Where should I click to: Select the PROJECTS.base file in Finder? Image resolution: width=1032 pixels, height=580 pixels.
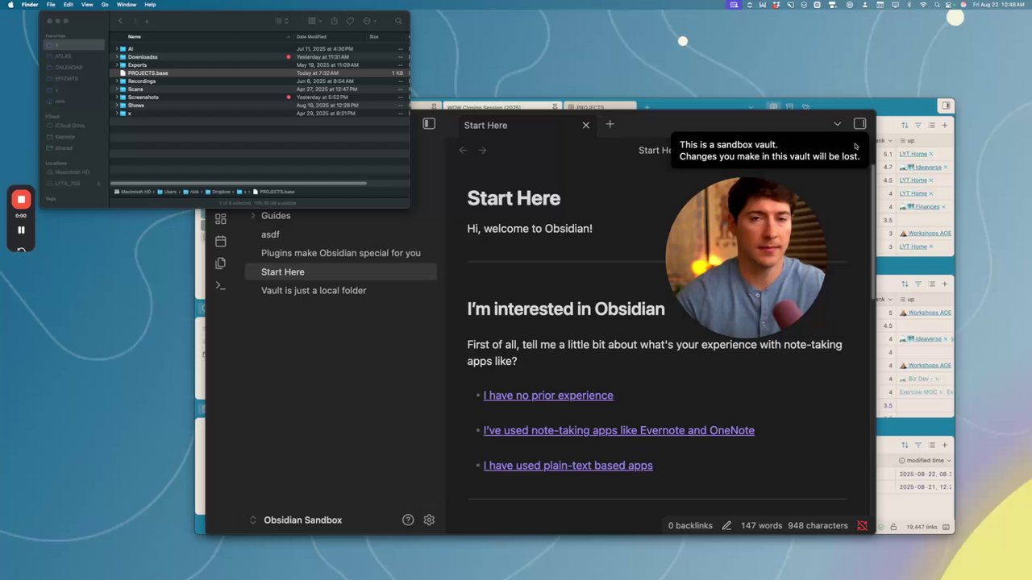259,73
